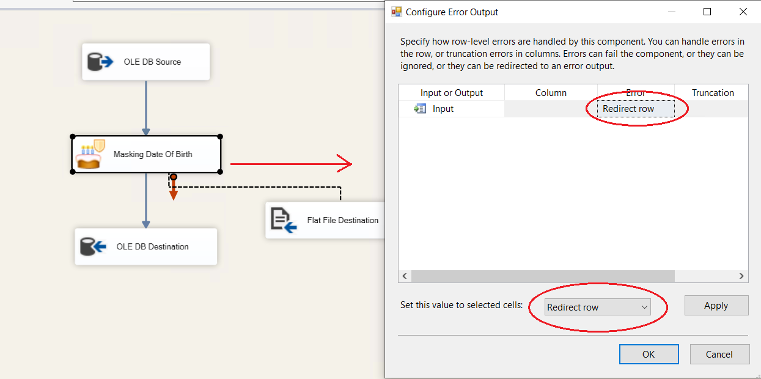Click the red error output arrow connector

(x=174, y=189)
